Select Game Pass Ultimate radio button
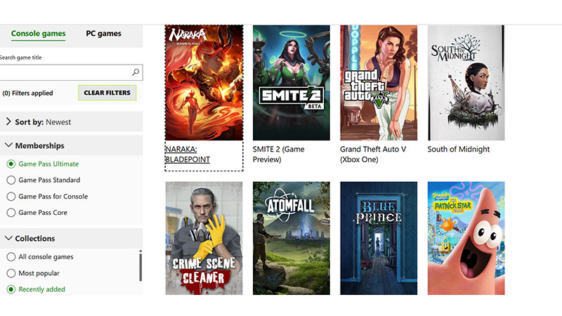Screen dimensions: 562x316 (11, 164)
